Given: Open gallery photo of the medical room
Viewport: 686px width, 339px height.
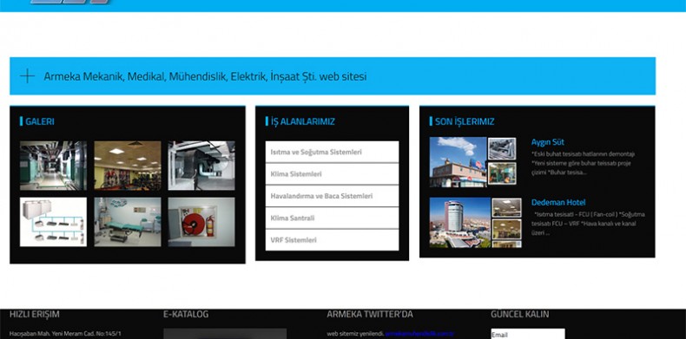Looking at the screenshot, I should (x=128, y=222).
